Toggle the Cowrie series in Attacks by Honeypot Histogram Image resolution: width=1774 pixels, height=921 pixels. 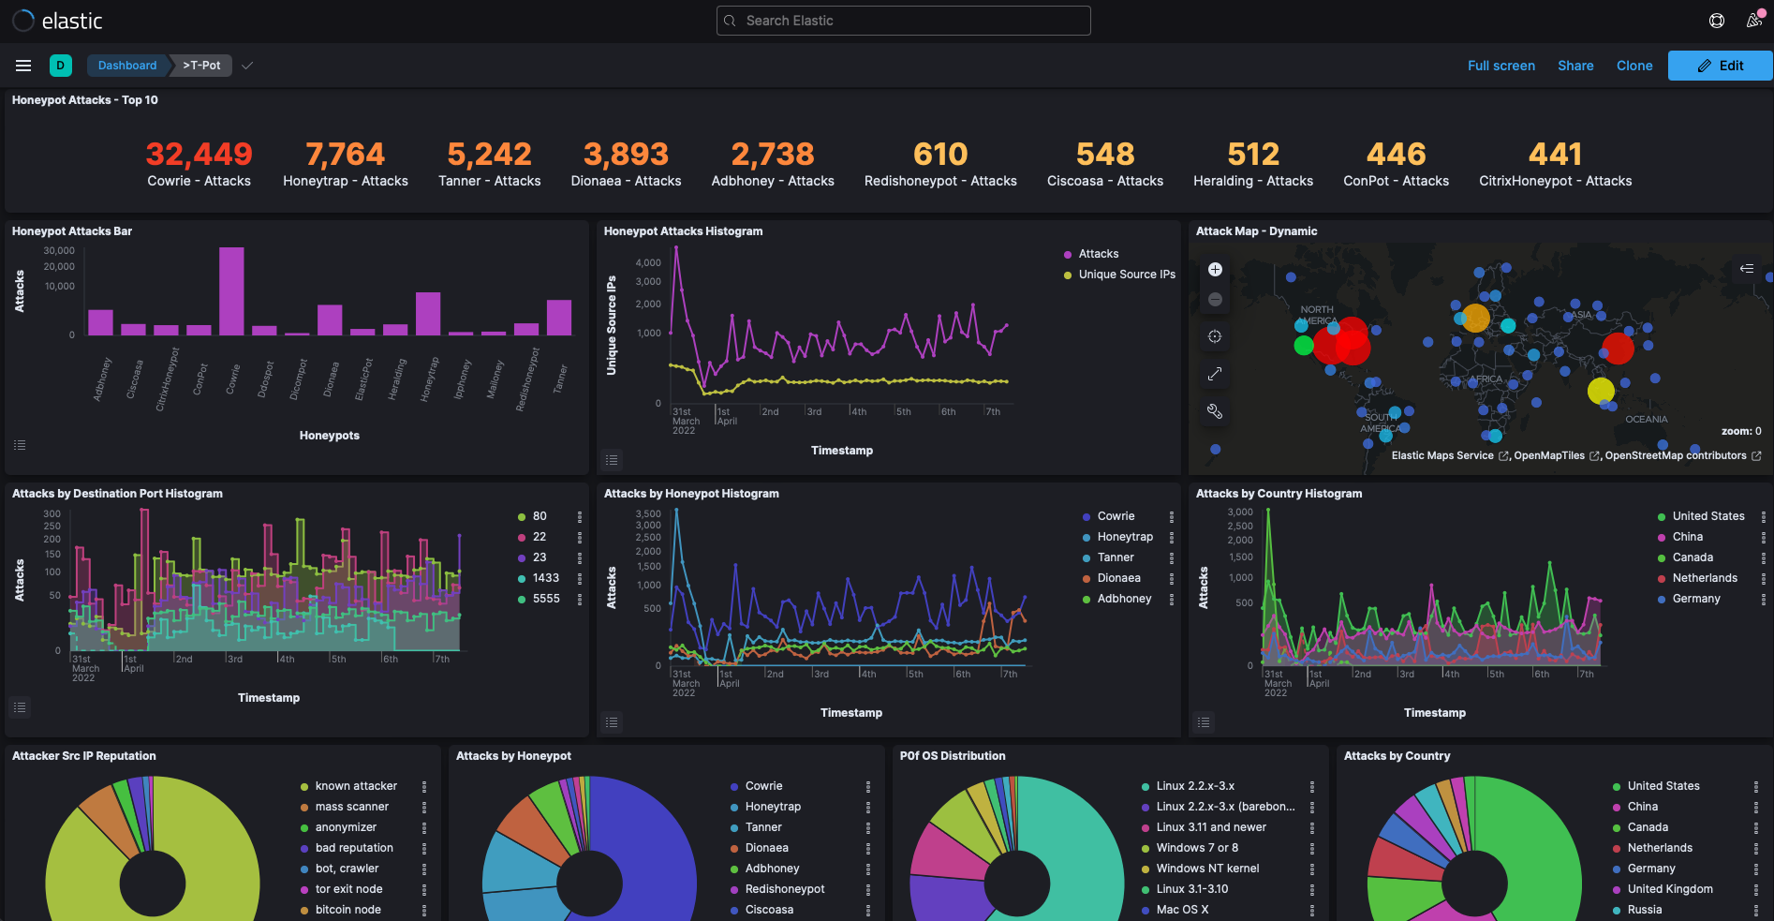click(1115, 515)
